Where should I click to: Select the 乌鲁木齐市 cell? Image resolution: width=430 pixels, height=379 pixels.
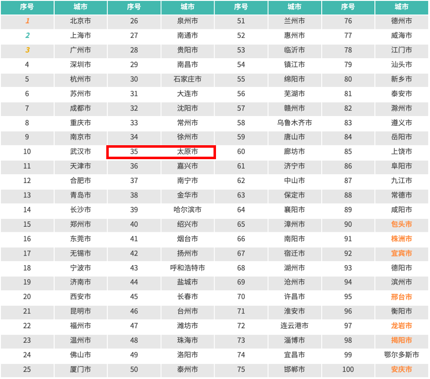click(x=294, y=123)
